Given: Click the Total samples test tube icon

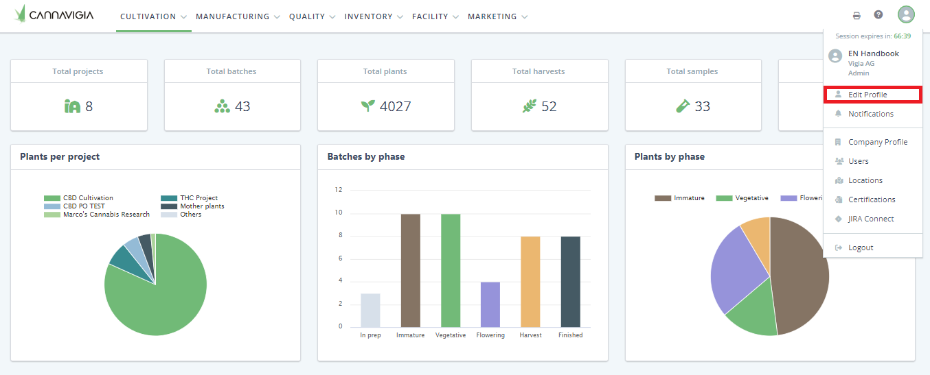Looking at the screenshot, I should (683, 106).
